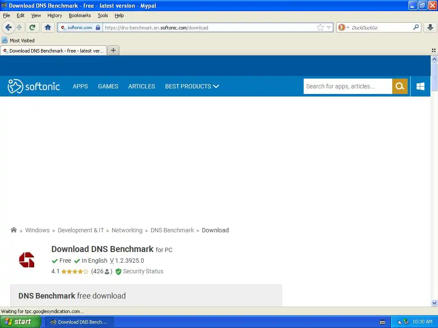Open the Development & IT breadcrumb
Viewport: 438px width, 328px height.
click(81, 230)
